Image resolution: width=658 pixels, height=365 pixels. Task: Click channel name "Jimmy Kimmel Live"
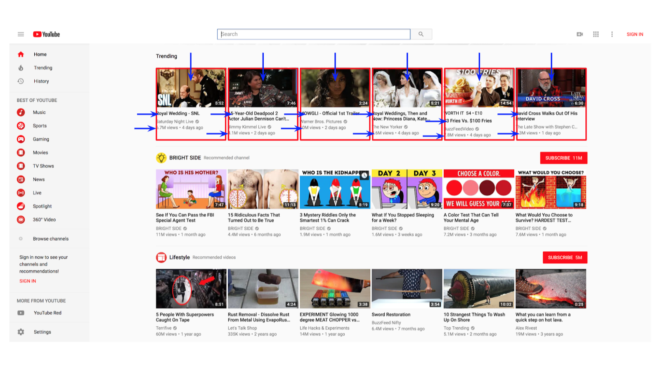click(248, 127)
